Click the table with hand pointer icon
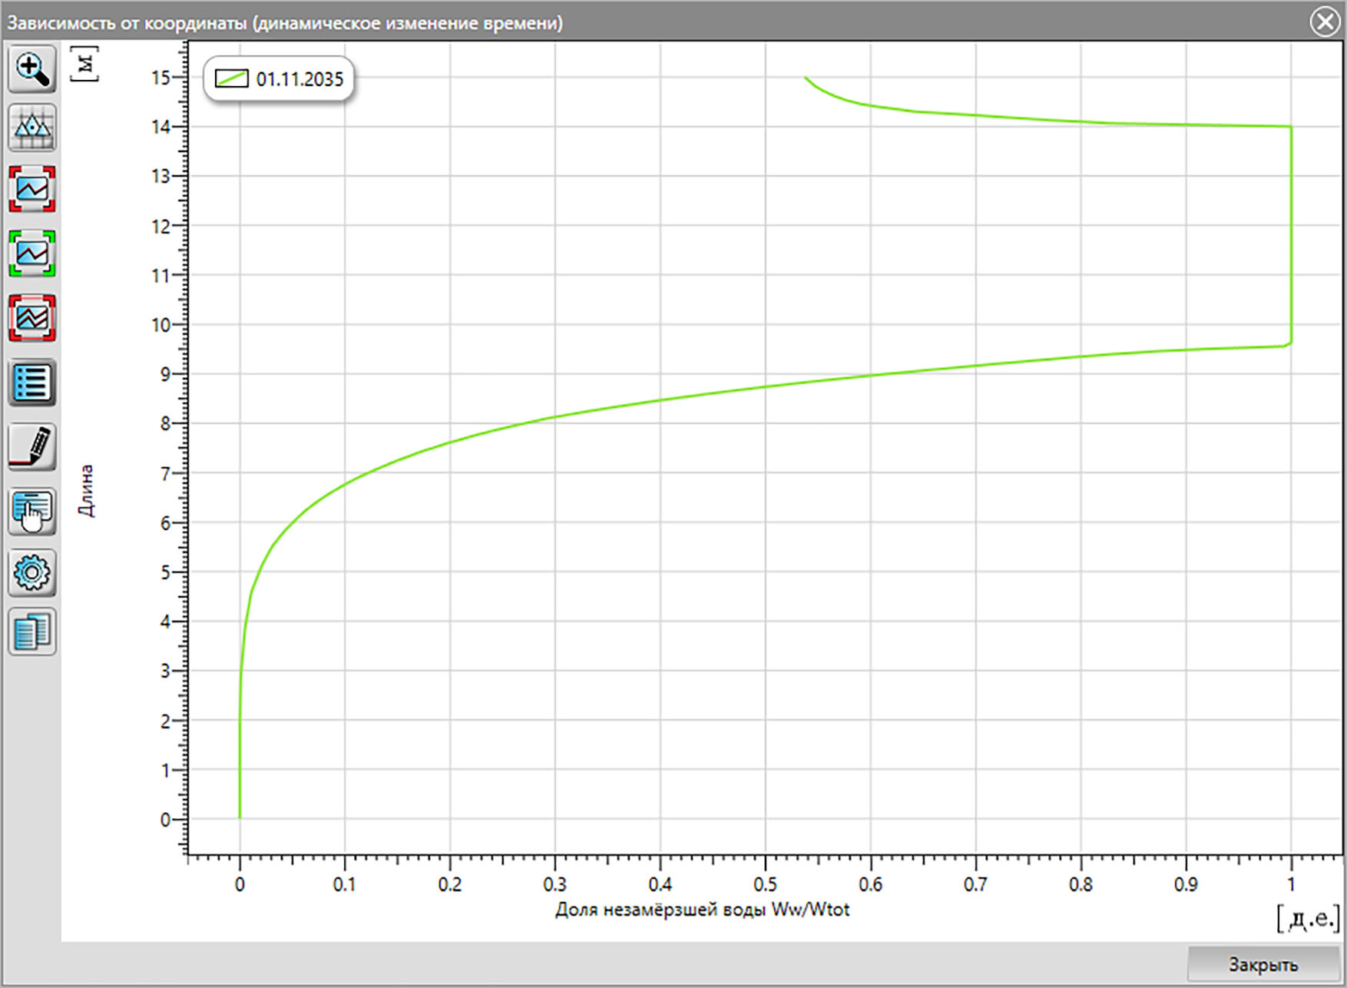This screenshot has width=1347, height=988. [31, 511]
